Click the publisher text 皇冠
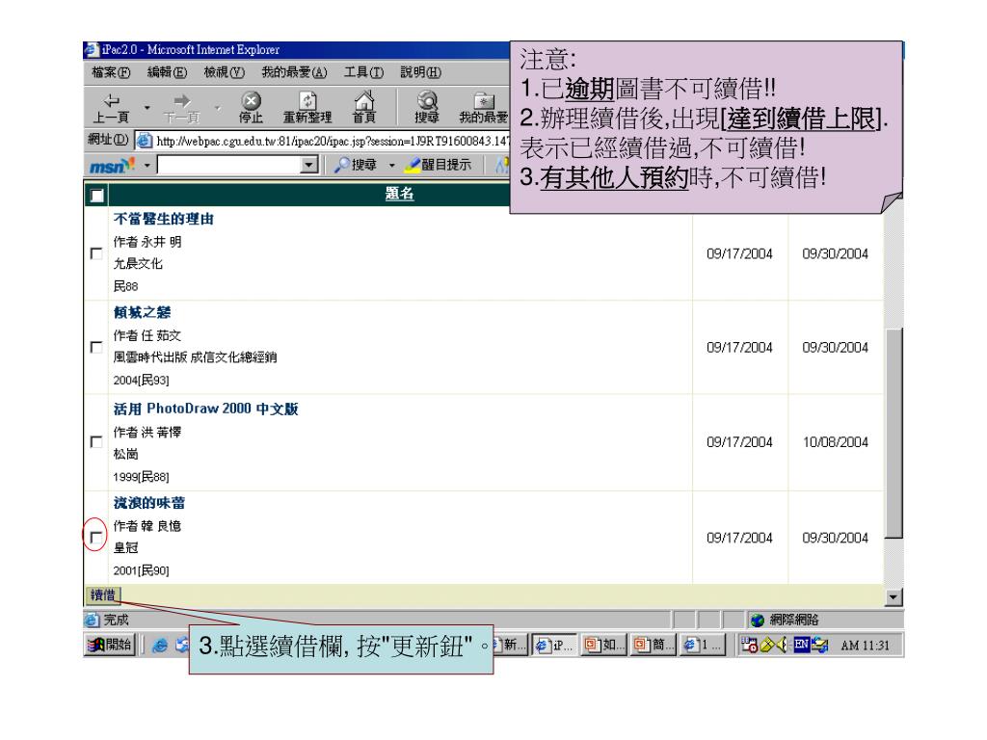Viewport: 987px width, 740px height. tap(125, 547)
